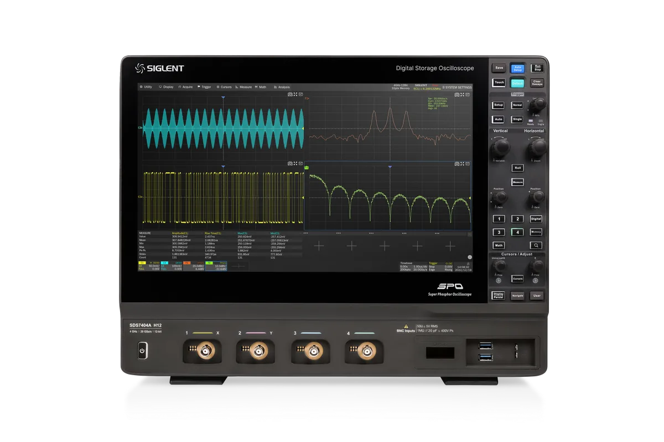The image size is (664, 442).
Task: Toggle the lit channel 4 button
Action: pos(517,232)
